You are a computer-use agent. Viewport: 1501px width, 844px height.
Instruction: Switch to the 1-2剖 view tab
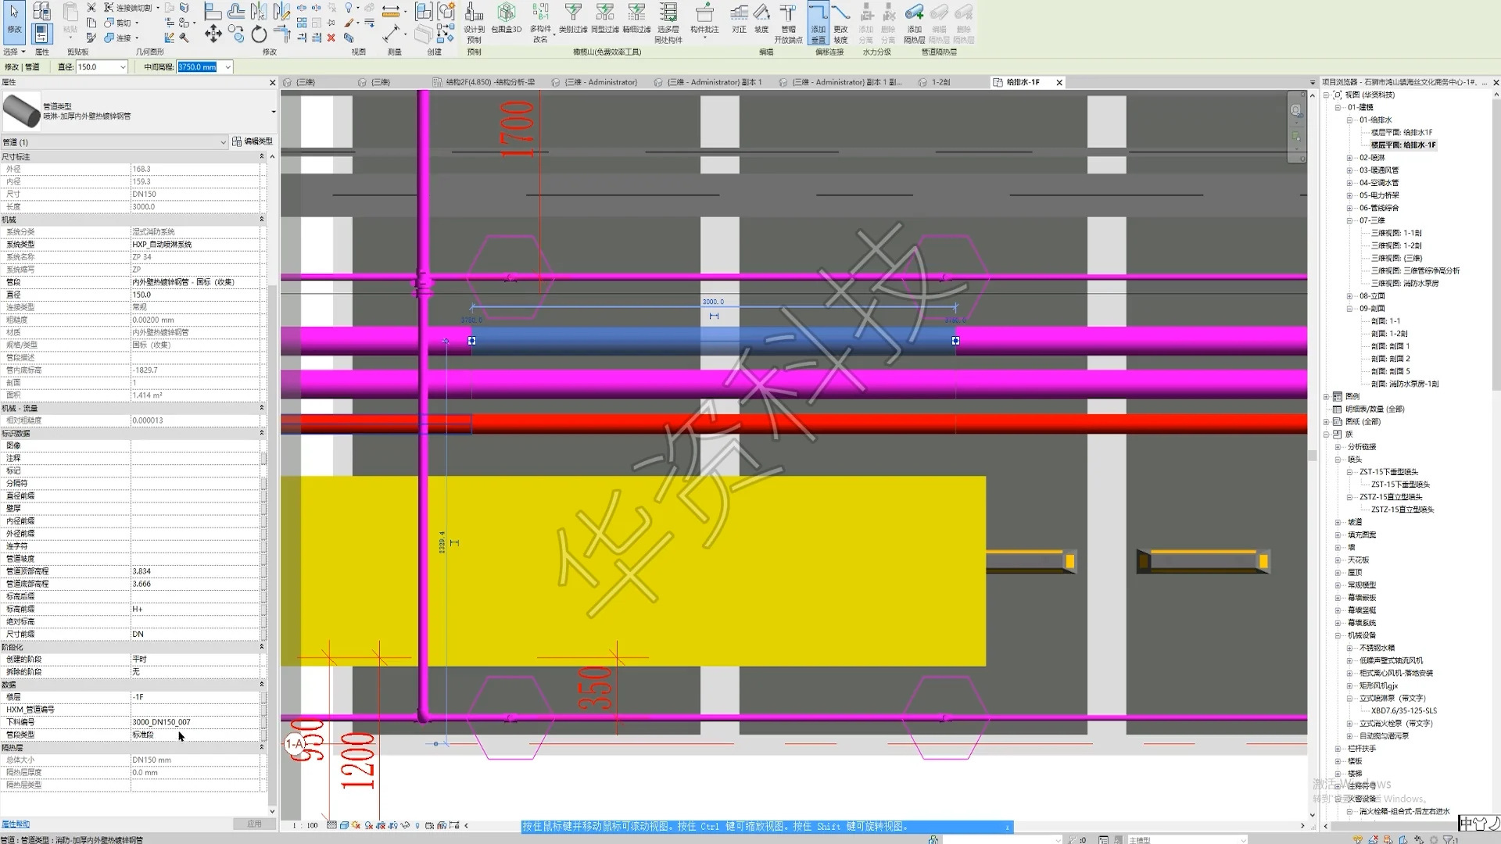pos(940,82)
